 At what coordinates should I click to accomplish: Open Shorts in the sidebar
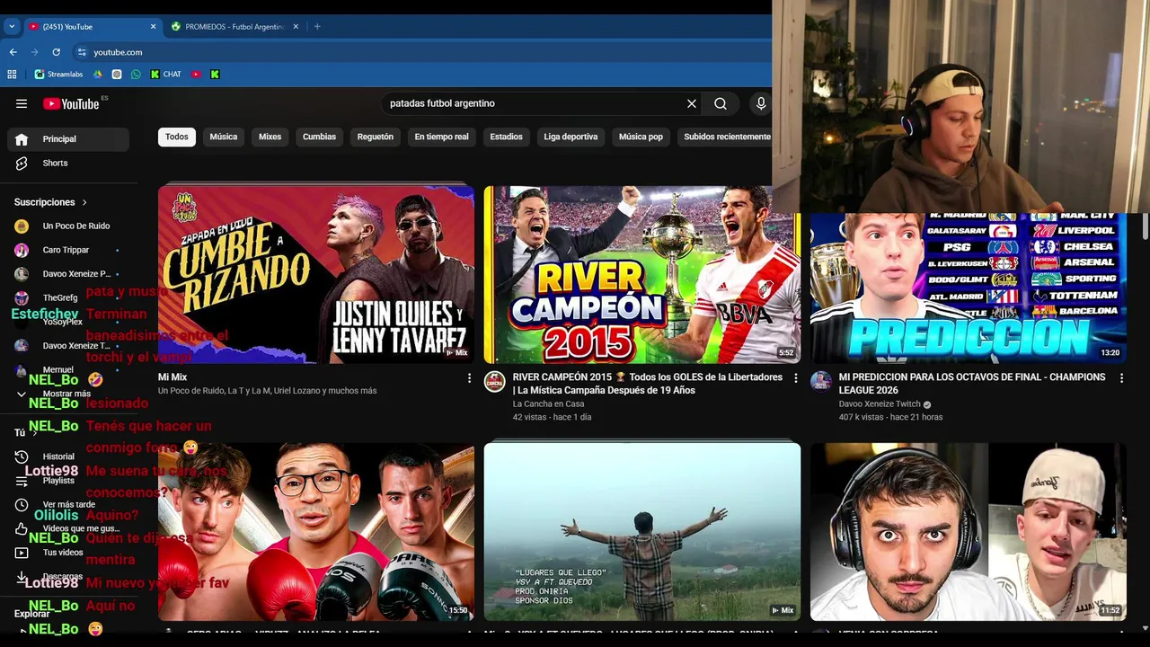click(x=68, y=164)
